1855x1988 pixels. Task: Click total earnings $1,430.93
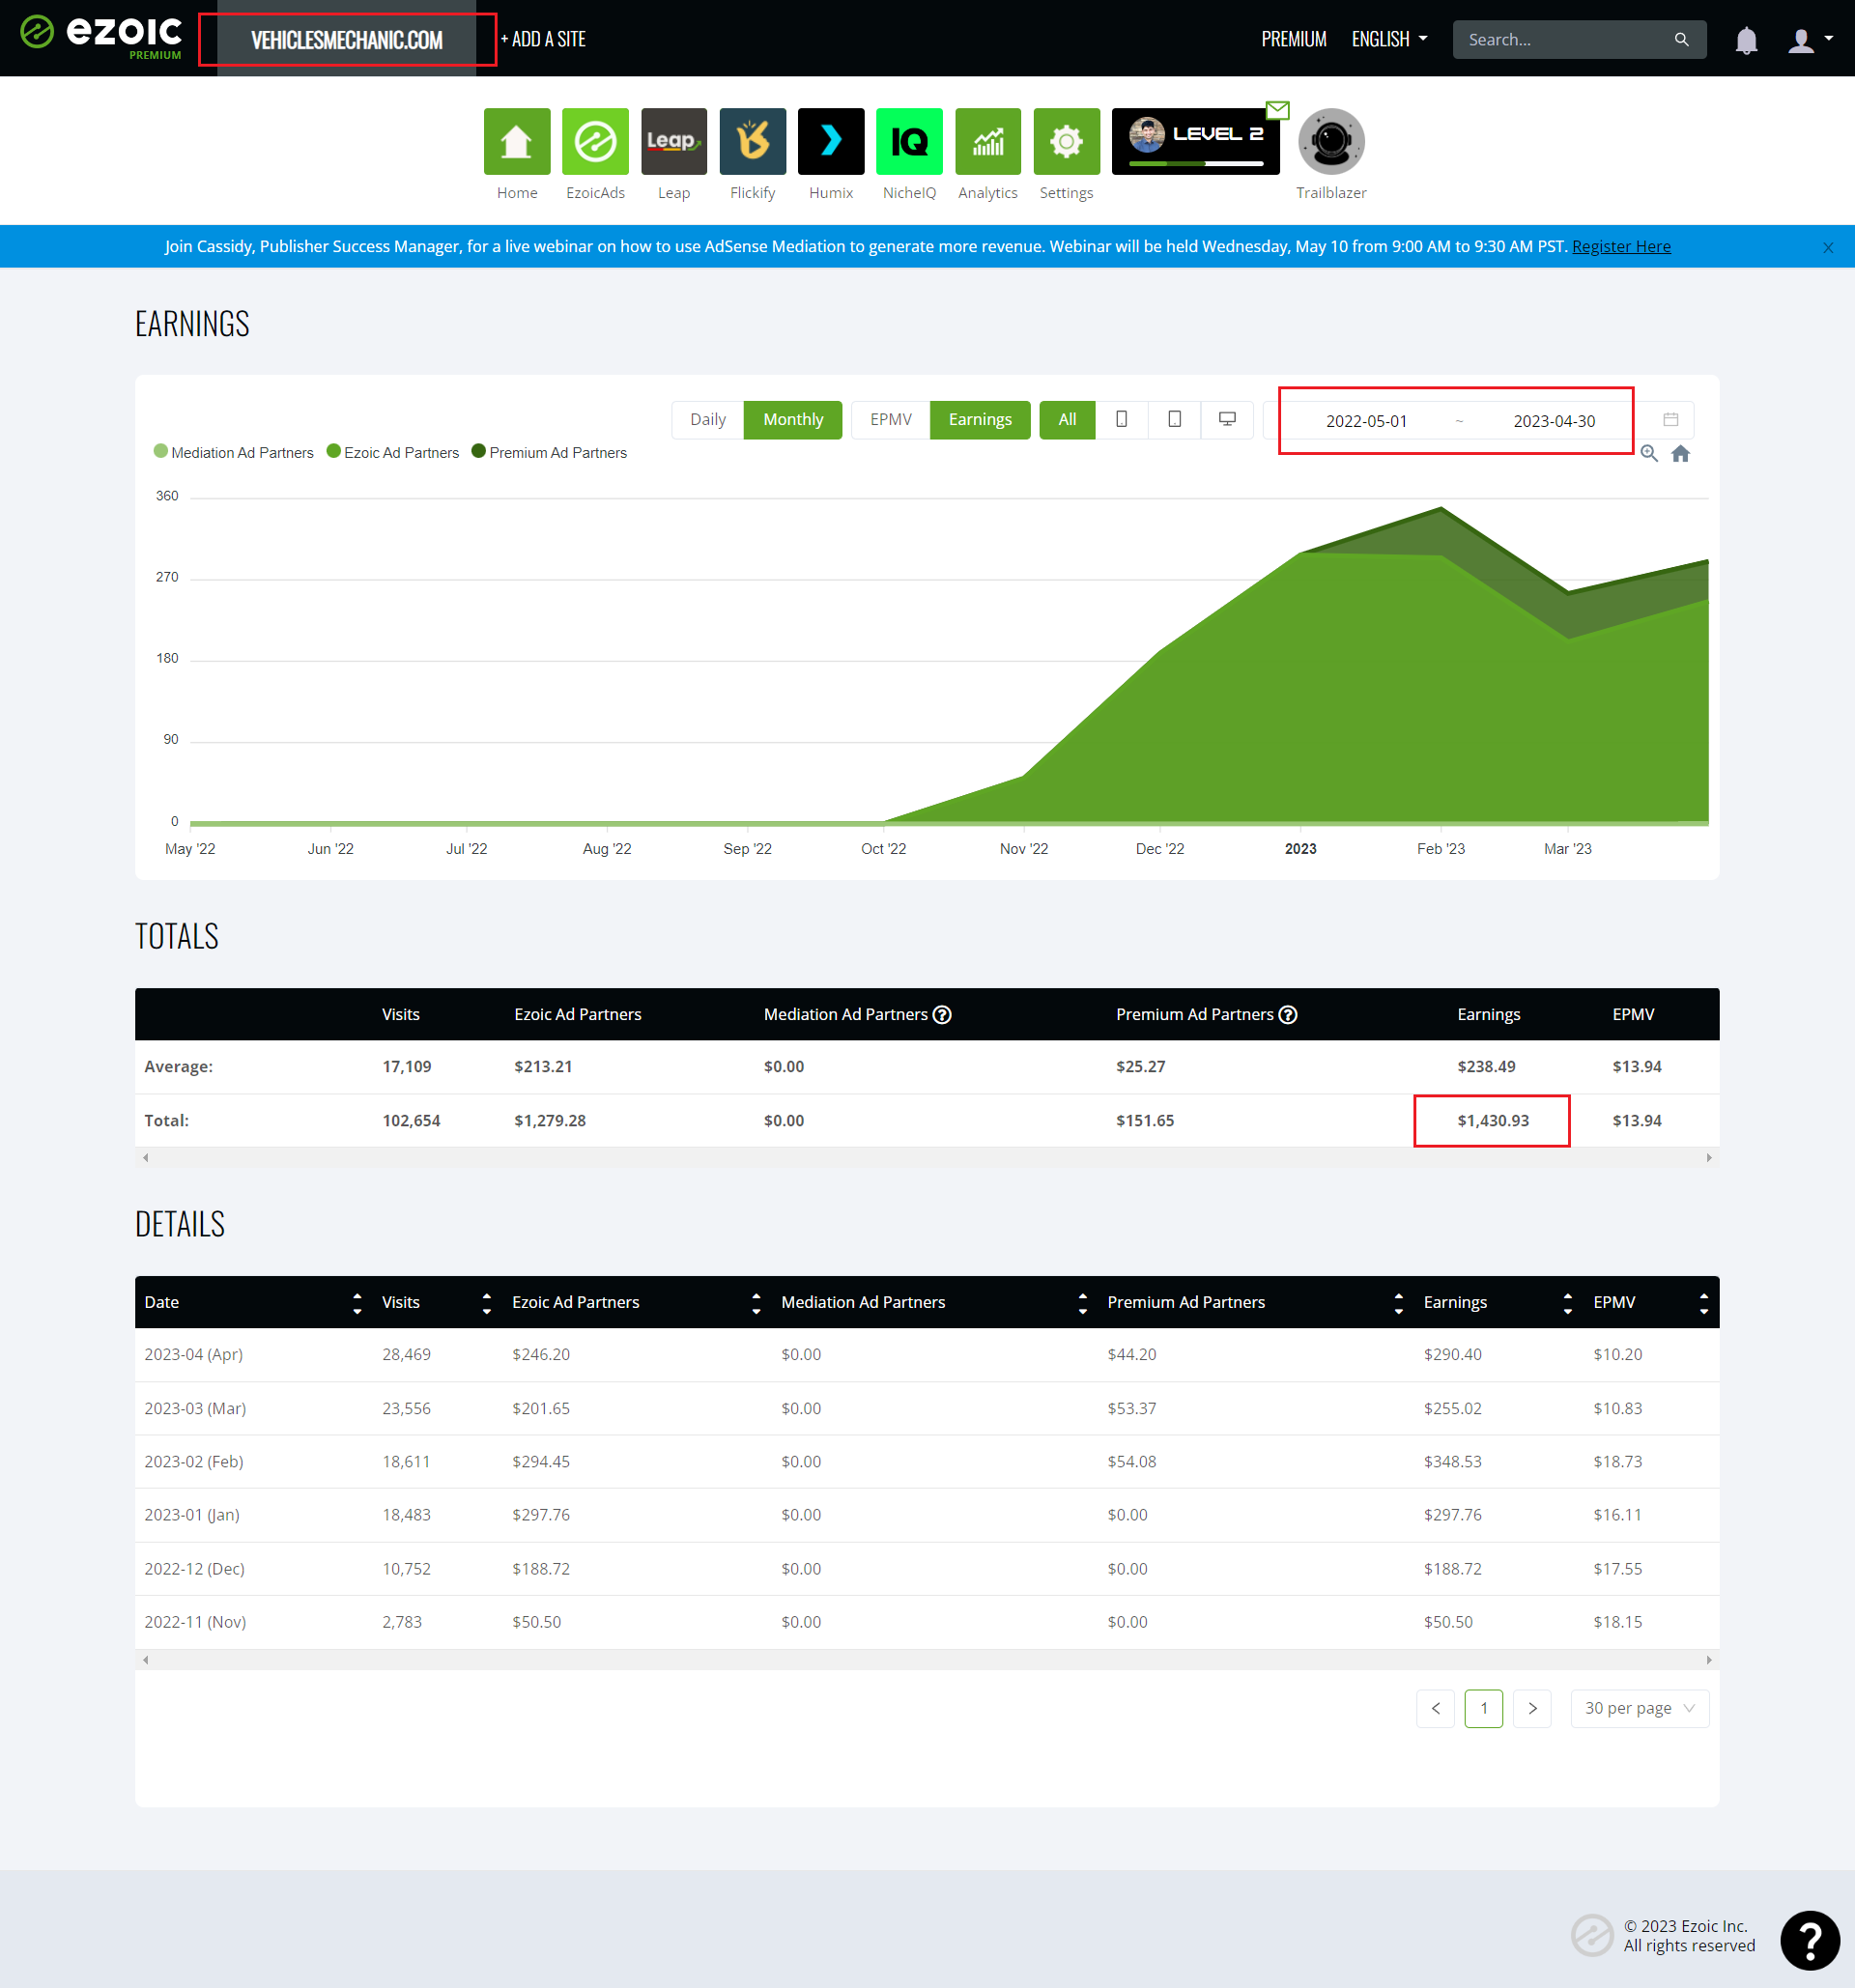[x=1492, y=1121]
